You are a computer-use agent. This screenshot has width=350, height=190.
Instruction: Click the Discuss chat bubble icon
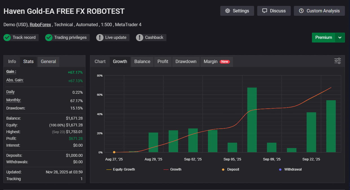coord(265,11)
